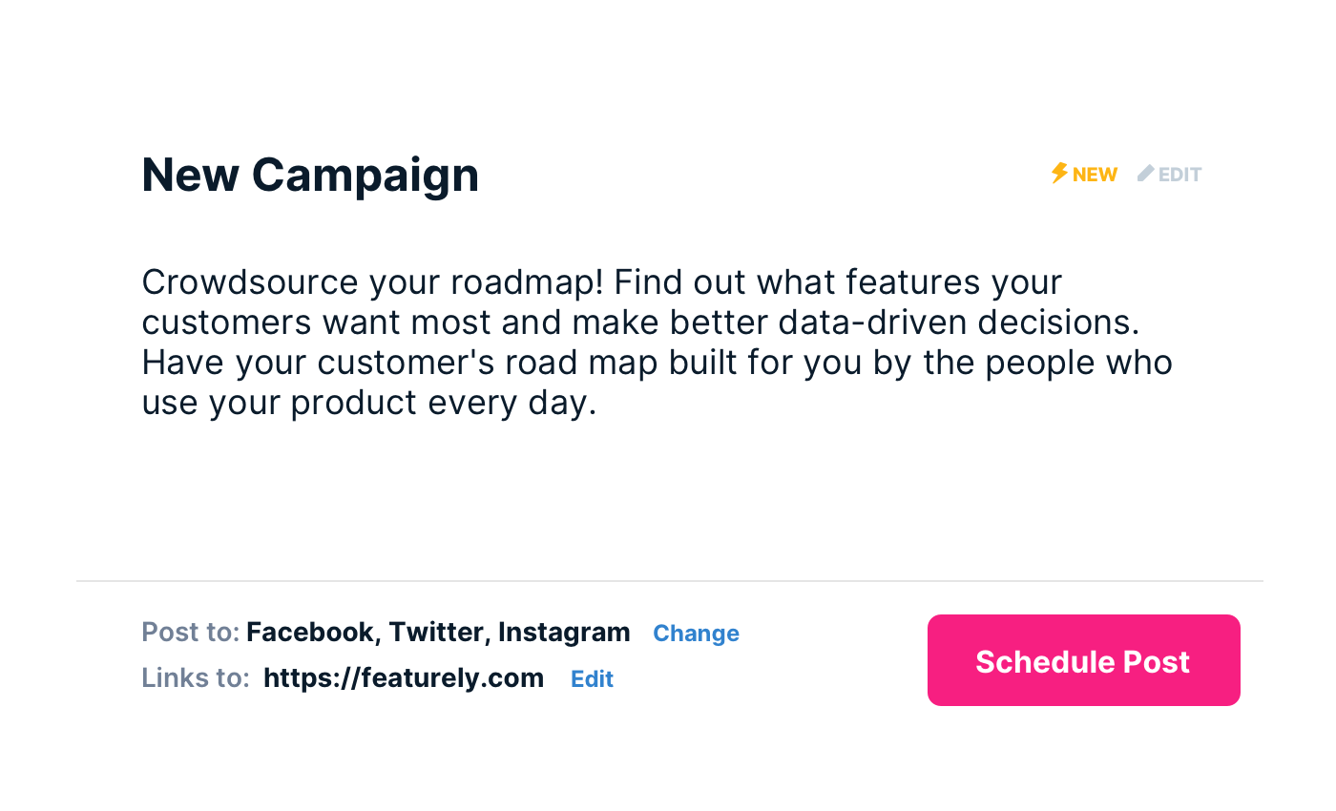The image size is (1336, 811).
Task: Select the https://featurely.com URL text
Action: point(403,677)
